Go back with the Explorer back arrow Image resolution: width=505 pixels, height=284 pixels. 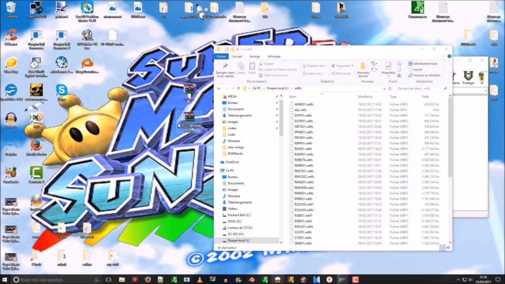click(219, 88)
